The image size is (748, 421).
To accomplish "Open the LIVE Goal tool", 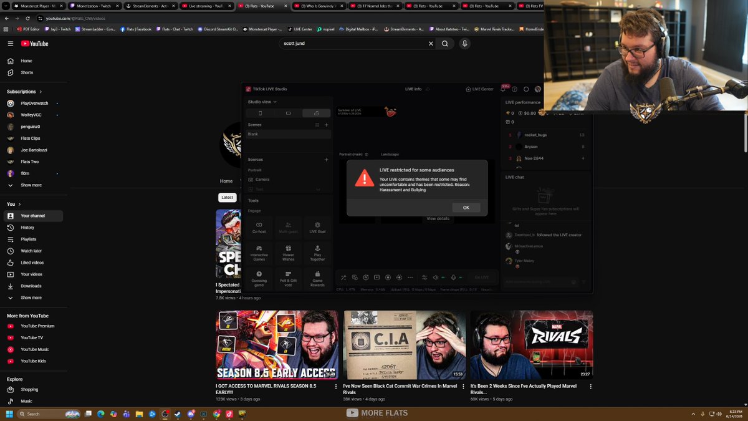I will click(317, 228).
